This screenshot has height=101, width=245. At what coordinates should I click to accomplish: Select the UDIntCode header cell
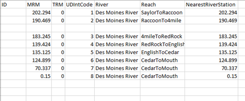(x=80, y=5)
